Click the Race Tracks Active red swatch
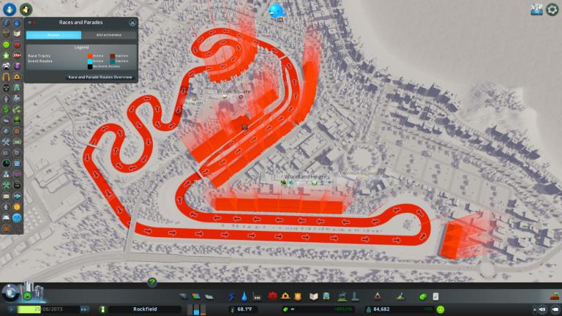This screenshot has width=562, height=316. (x=90, y=56)
